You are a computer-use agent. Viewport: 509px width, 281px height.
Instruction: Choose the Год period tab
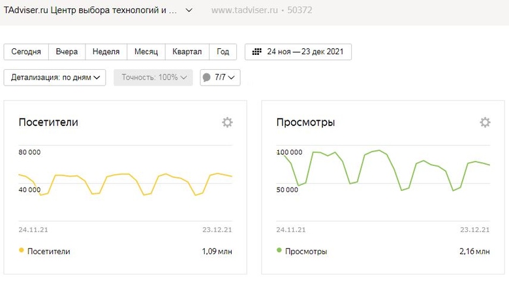(223, 52)
